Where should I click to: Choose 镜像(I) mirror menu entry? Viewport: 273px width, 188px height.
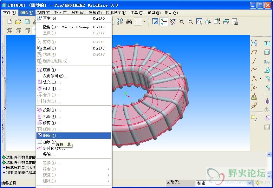click(x=74, y=70)
